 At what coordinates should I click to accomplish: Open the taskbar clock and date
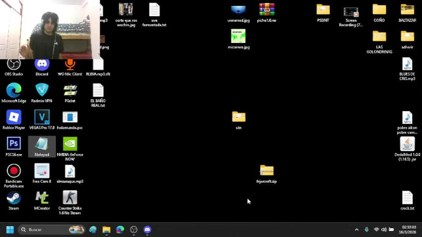[407, 229]
